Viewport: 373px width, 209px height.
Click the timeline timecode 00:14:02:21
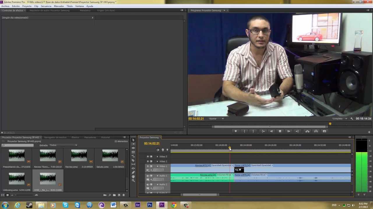pos(152,143)
